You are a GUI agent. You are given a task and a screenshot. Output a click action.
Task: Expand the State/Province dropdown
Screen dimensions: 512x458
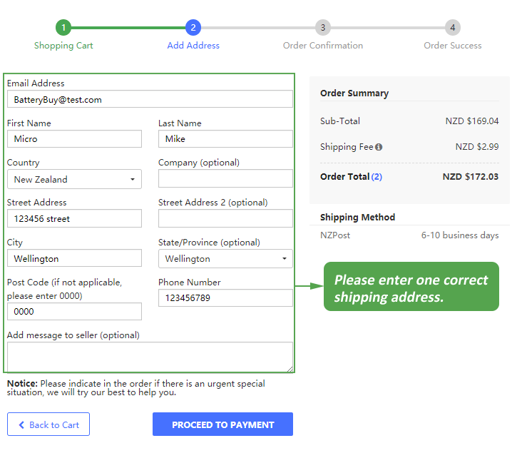[x=225, y=258]
